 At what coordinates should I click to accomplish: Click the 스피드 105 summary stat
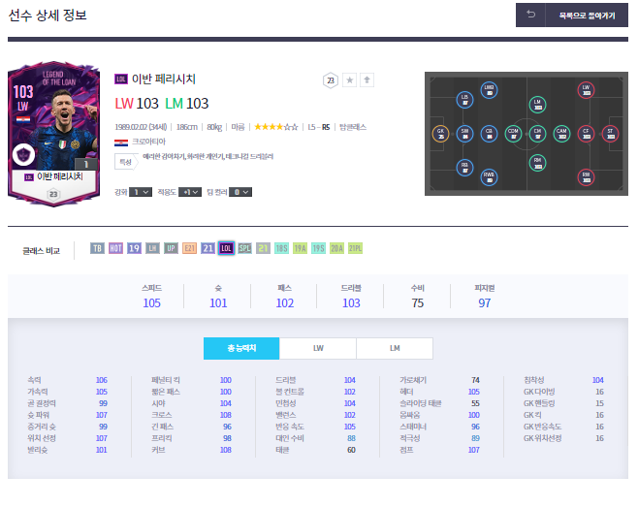tap(152, 297)
